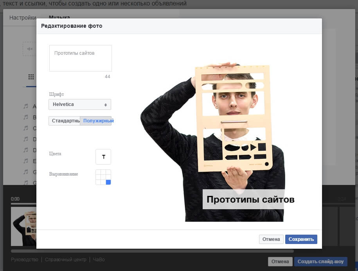Choose the top-left cell of the alignment grid
The width and height of the screenshot is (358, 271).
(98, 172)
